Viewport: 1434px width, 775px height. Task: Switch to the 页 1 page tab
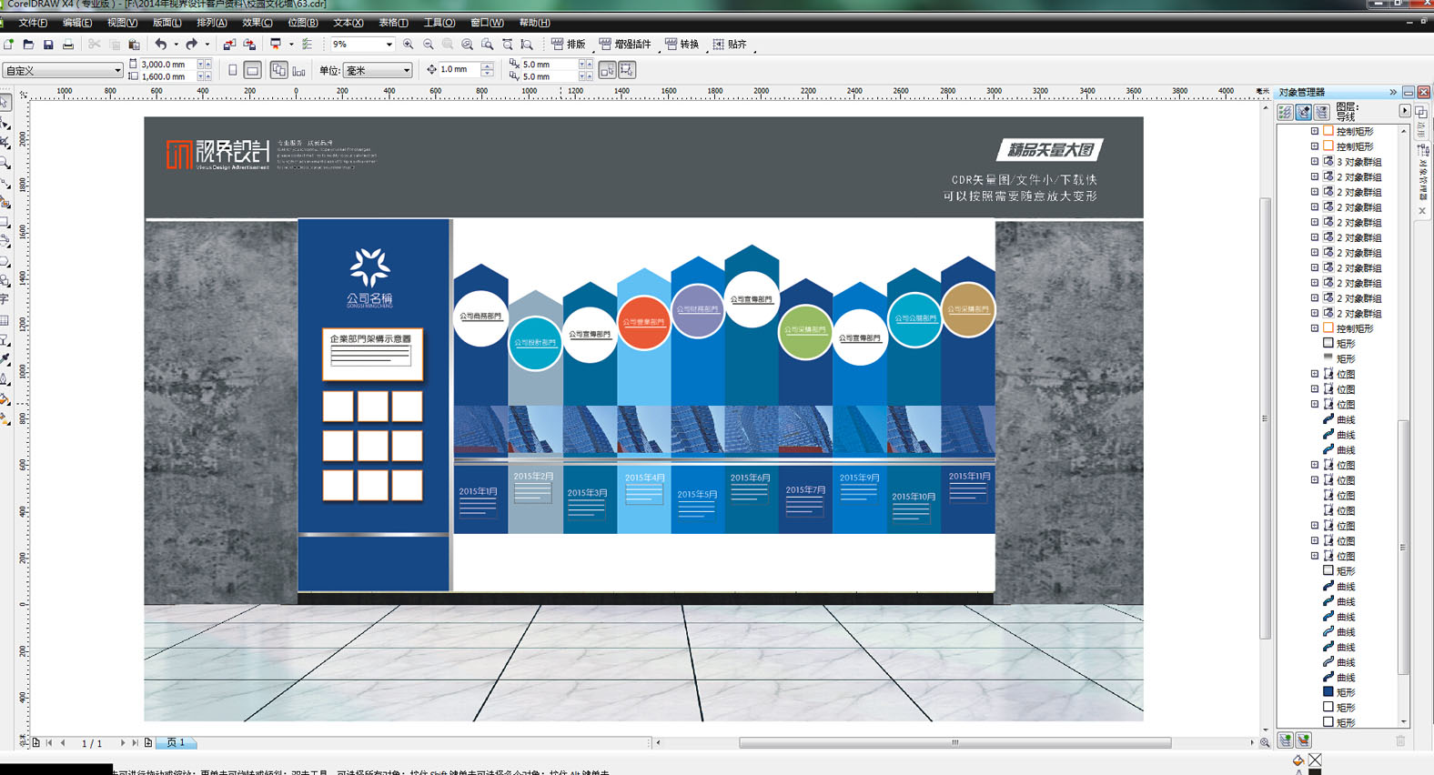[x=177, y=743]
